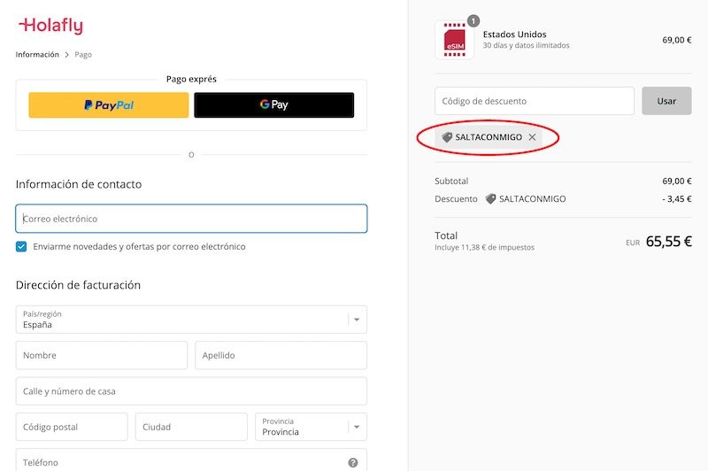Click the Pago exprés heading
This screenshot has height=471, width=708.
tap(191, 79)
